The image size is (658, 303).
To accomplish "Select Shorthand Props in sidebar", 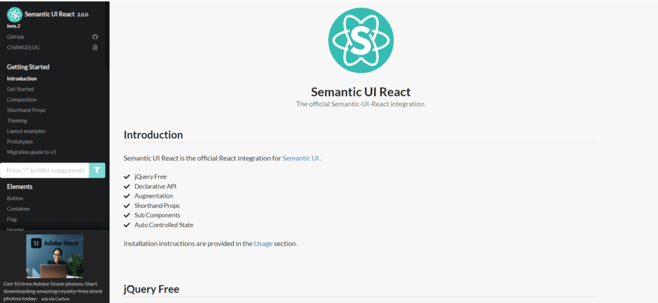I will click(x=26, y=110).
